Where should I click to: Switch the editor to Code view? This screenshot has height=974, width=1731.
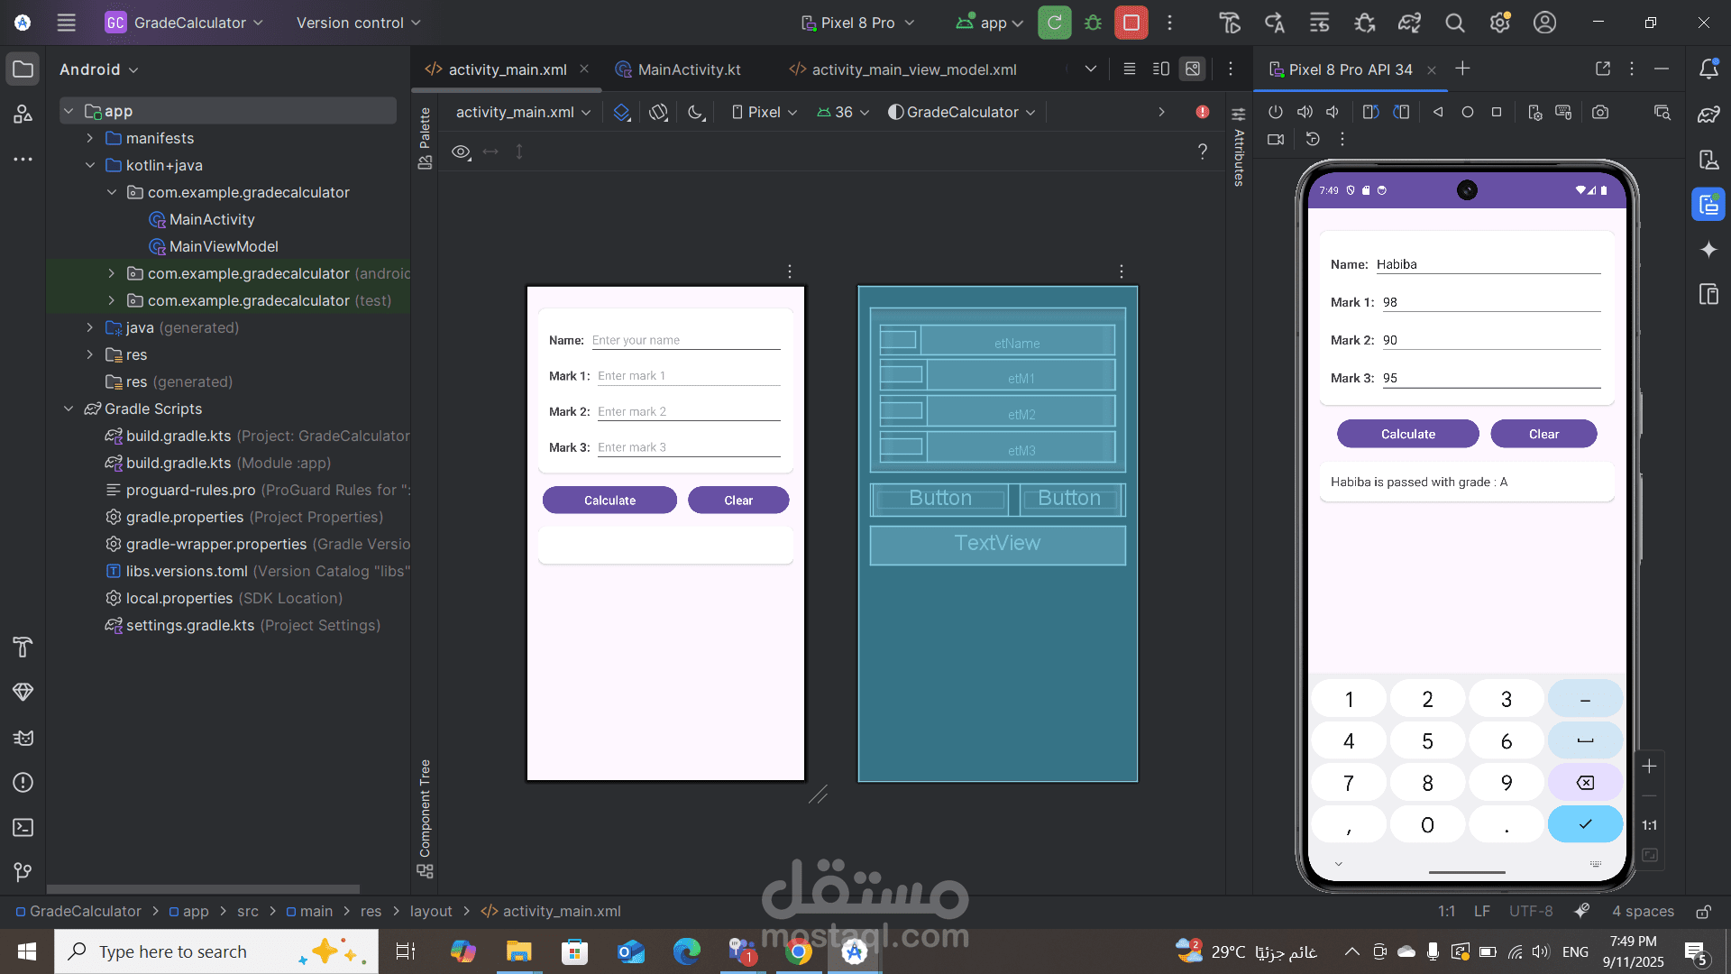pyautogui.click(x=1129, y=69)
